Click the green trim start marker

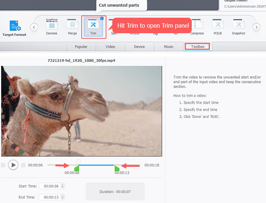click(x=77, y=168)
